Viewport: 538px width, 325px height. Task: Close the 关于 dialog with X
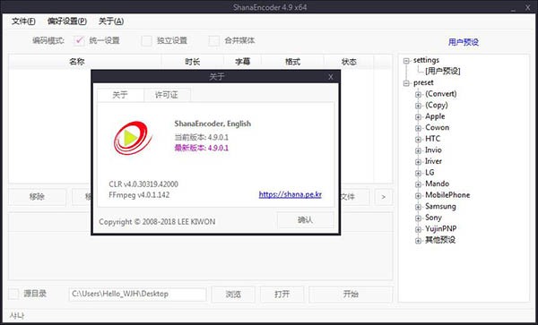click(x=330, y=77)
